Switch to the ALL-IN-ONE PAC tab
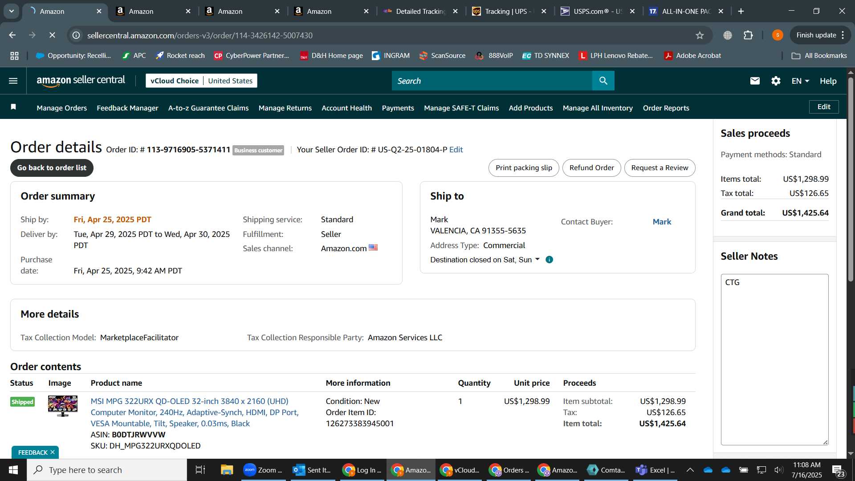 point(686,11)
